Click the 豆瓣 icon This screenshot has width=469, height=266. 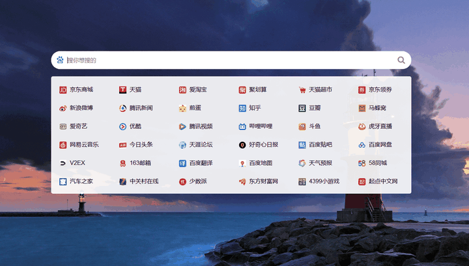[302, 108]
